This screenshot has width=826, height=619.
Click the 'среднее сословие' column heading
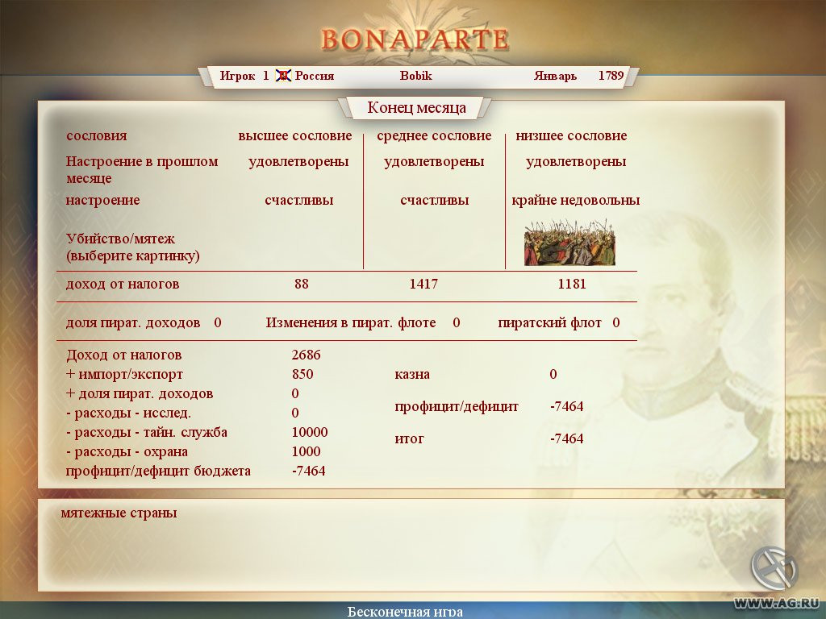434,135
